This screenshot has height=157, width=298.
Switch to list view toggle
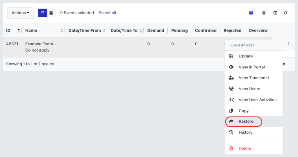[x=43, y=13]
